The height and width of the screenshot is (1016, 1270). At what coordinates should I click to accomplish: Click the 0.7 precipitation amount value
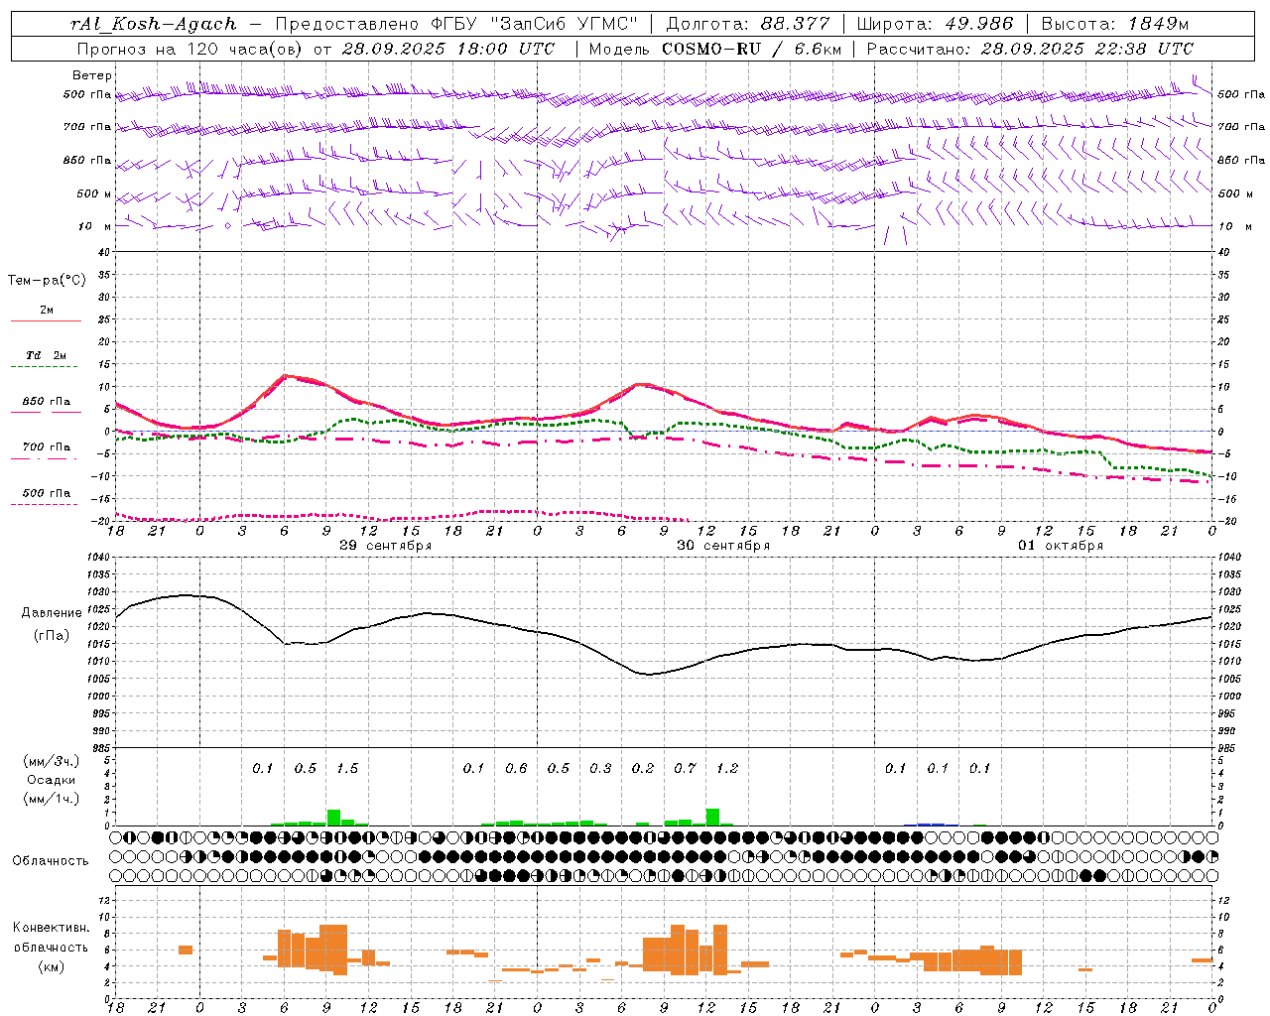tap(685, 768)
